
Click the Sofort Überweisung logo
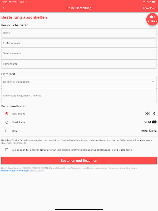144,131
